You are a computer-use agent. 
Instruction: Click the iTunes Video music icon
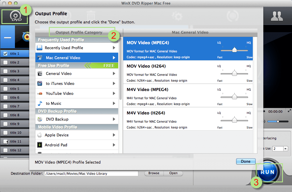[40, 83]
